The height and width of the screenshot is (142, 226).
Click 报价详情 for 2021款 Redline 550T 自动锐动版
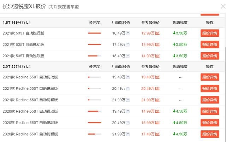coord(210,77)
